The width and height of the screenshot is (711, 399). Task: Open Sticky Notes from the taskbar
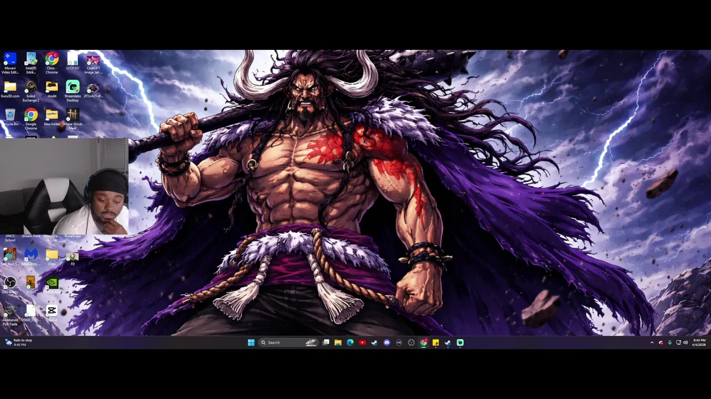pos(435,342)
